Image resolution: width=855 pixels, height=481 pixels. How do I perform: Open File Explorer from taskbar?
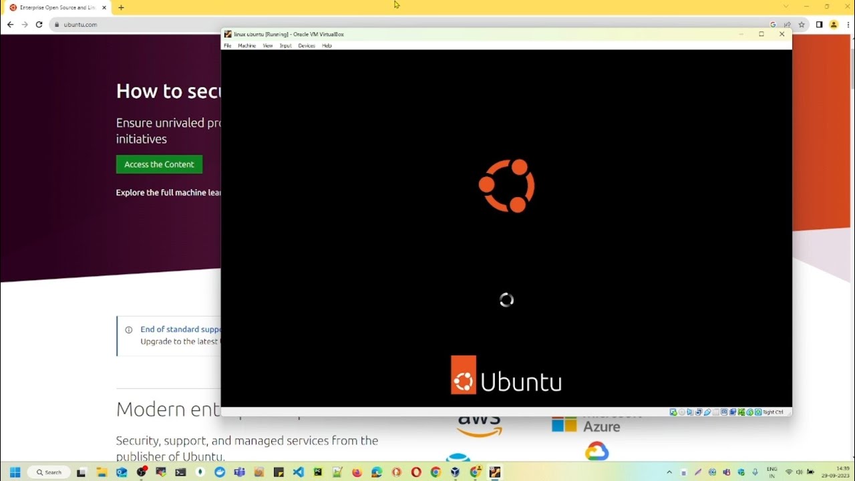coord(102,472)
